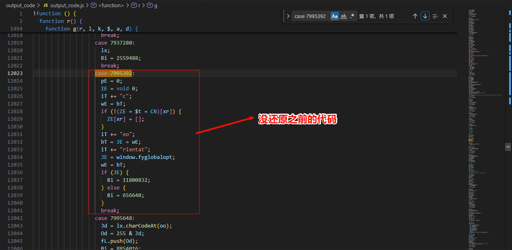512x250 pixels.
Task: Click line 'pE = 0;'
Action: click(x=112, y=81)
